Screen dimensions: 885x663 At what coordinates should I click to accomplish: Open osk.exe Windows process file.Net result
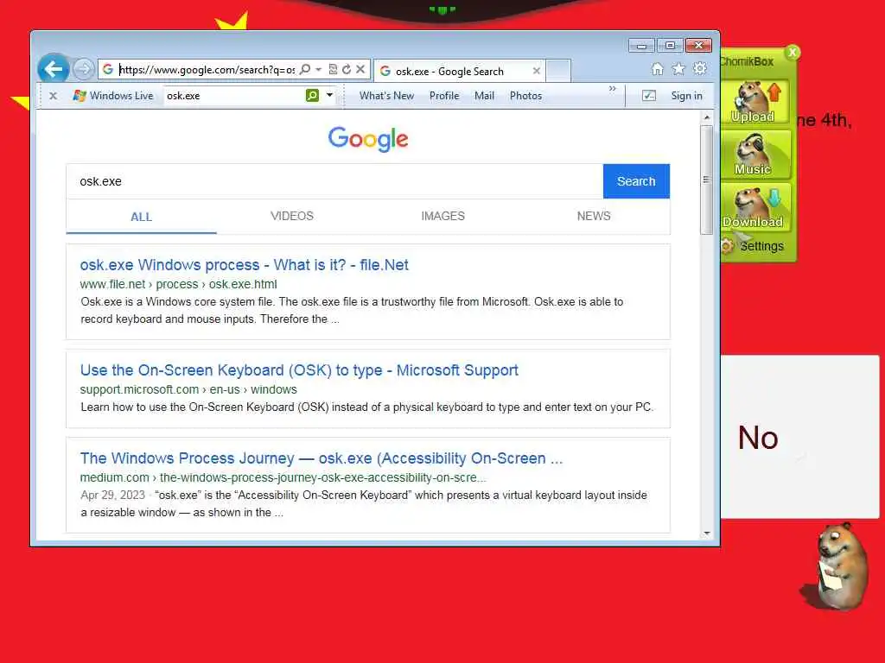point(244,265)
